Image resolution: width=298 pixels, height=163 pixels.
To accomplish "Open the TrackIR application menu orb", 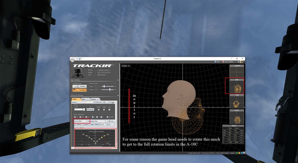I will 72,59.
